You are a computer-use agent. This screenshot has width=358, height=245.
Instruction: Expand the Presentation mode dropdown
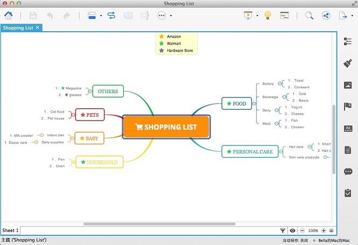(257, 16)
